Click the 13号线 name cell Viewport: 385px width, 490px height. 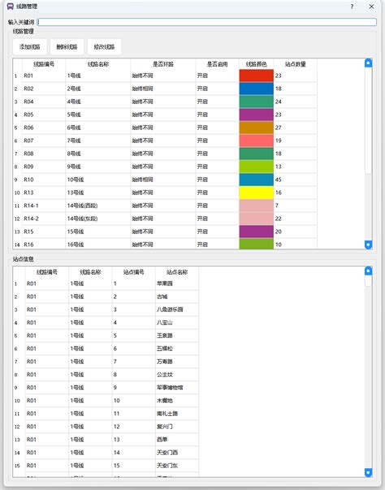(98, 193)
